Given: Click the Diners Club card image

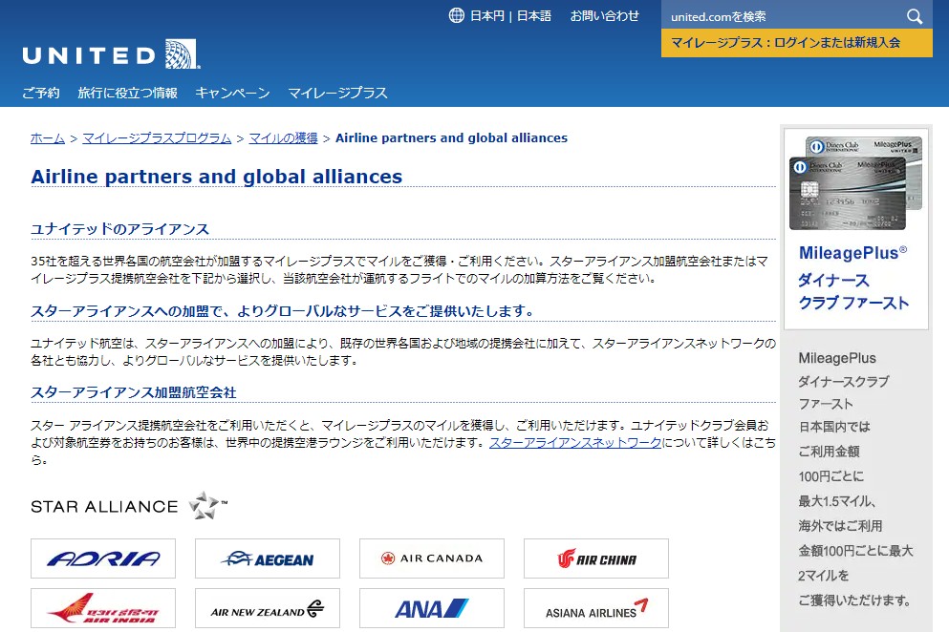Looking at the screenshot, I should 855,183.
